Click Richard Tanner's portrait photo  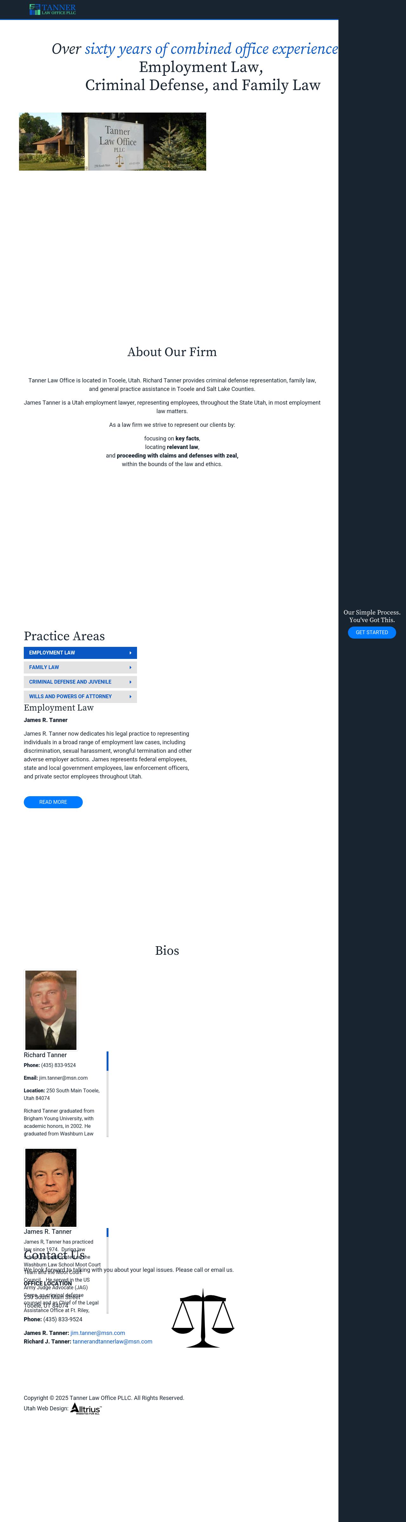(x=51, y=1010)
